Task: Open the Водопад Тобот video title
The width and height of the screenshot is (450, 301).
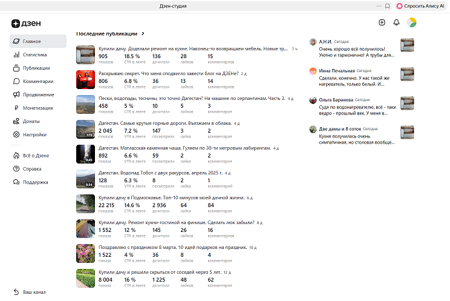Action: coord(160,173)
